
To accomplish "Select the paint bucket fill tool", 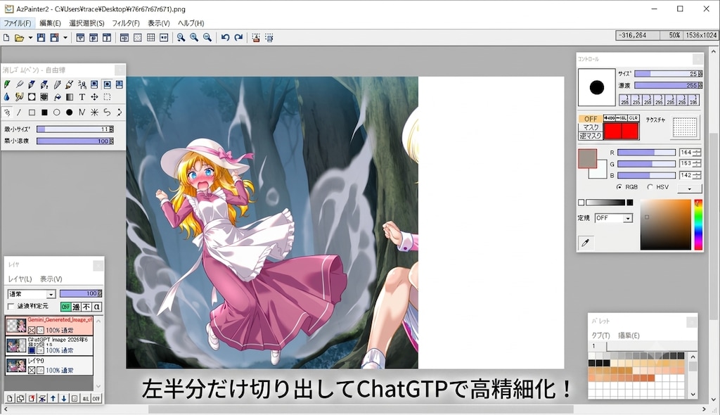I will [57, 97].
